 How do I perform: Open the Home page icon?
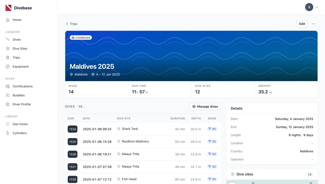(x=8, y=20)
